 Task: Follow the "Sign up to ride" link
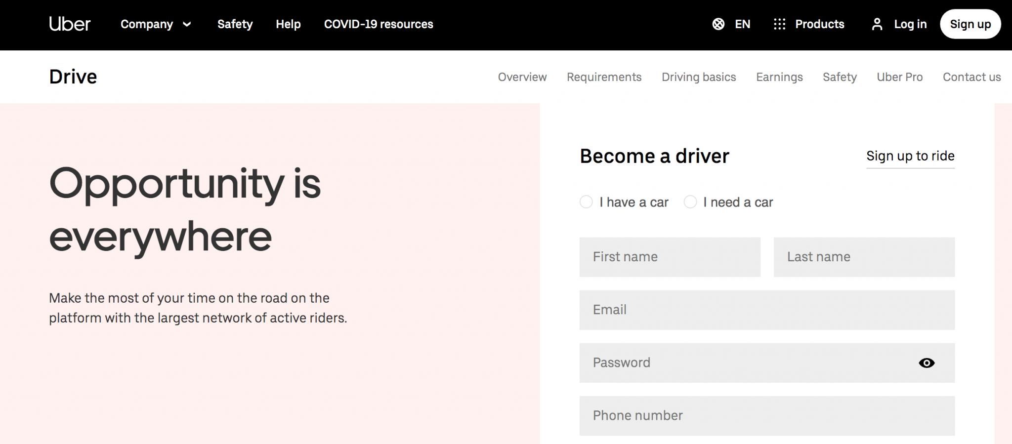coord(910,156)
